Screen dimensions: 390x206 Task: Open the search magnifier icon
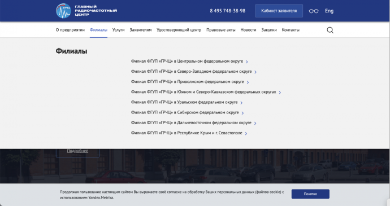330,30
